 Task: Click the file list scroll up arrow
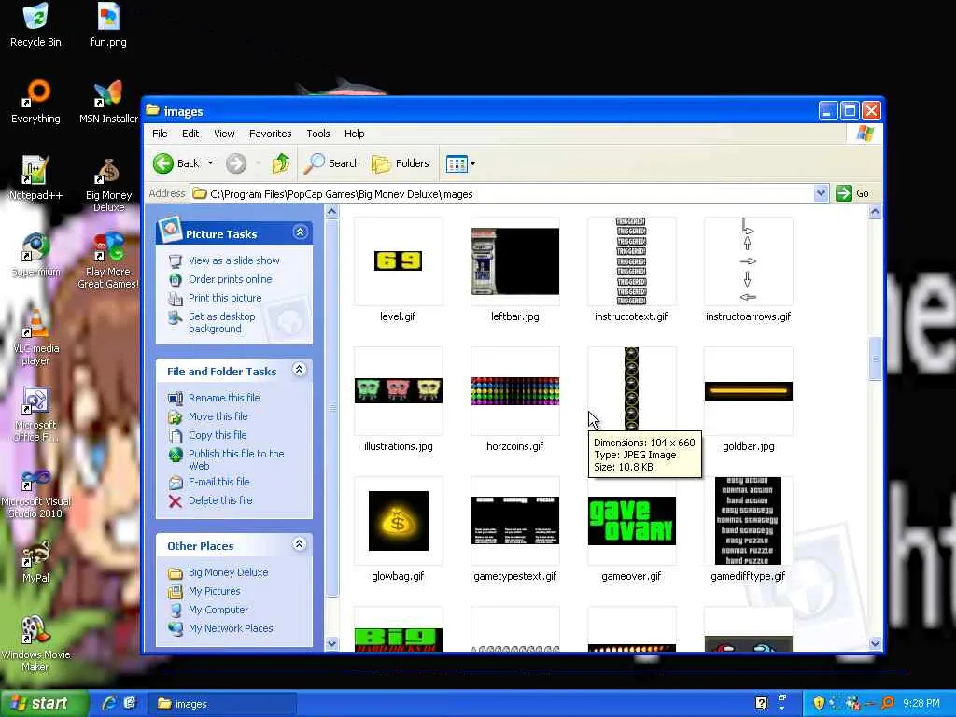point(875,212)
